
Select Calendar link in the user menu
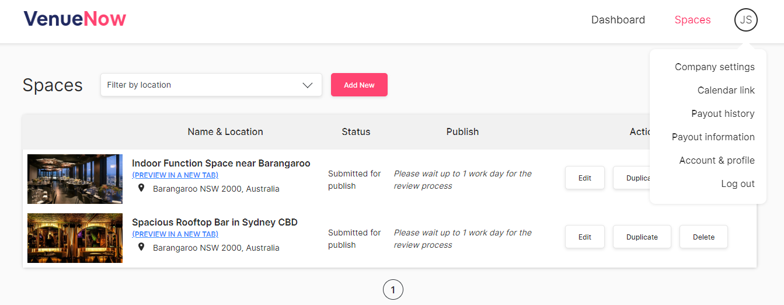point(726,90)
